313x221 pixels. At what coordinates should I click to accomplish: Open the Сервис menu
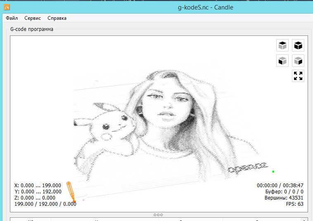(x=33, y=18)
